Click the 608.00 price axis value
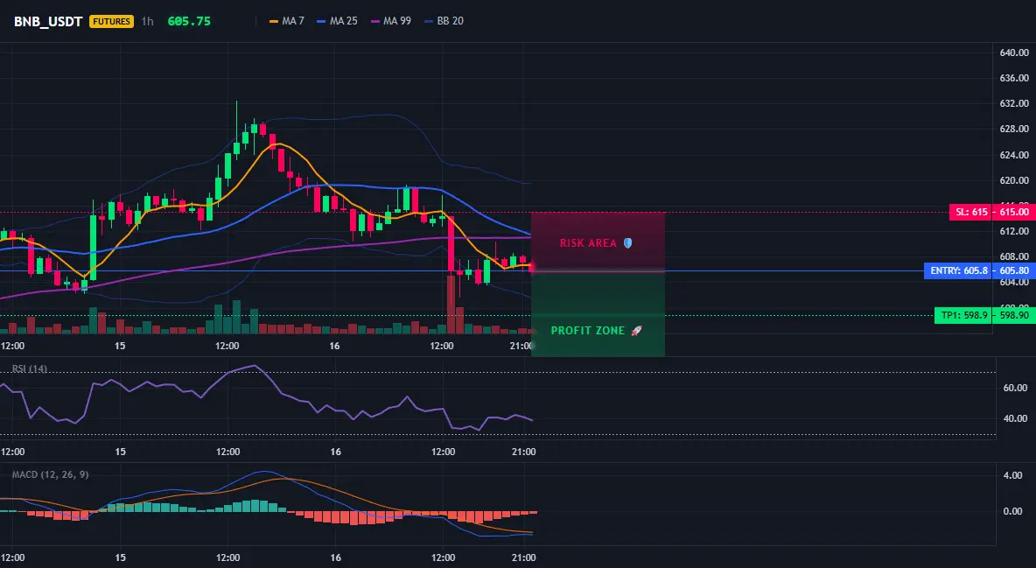Screen dimensions: 1036x568 [x=1014, y=256]
